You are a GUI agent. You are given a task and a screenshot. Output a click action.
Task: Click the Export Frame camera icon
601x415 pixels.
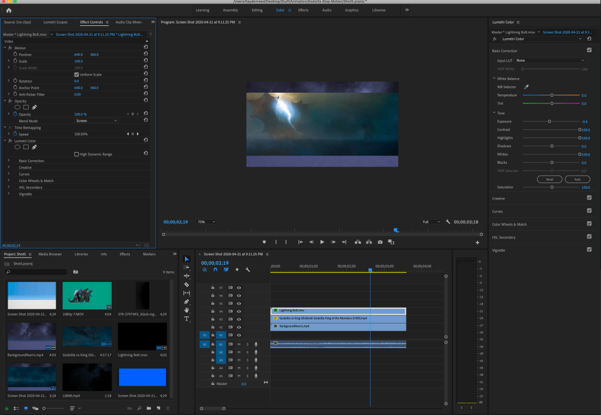(x=380, y=242)
